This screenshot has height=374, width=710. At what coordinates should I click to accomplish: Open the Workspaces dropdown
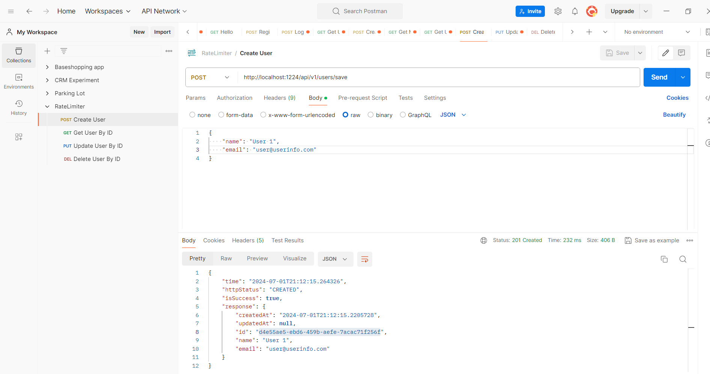(x=108, y=11)
